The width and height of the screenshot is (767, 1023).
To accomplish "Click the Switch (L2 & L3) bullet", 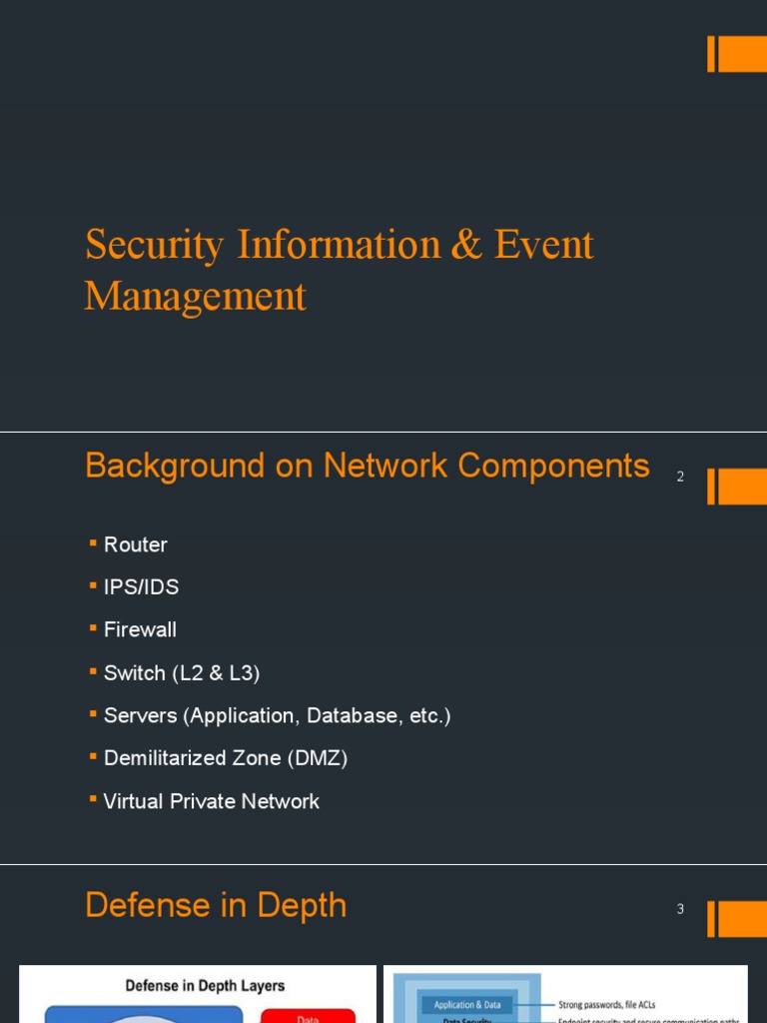I will (x=182, y=673).
